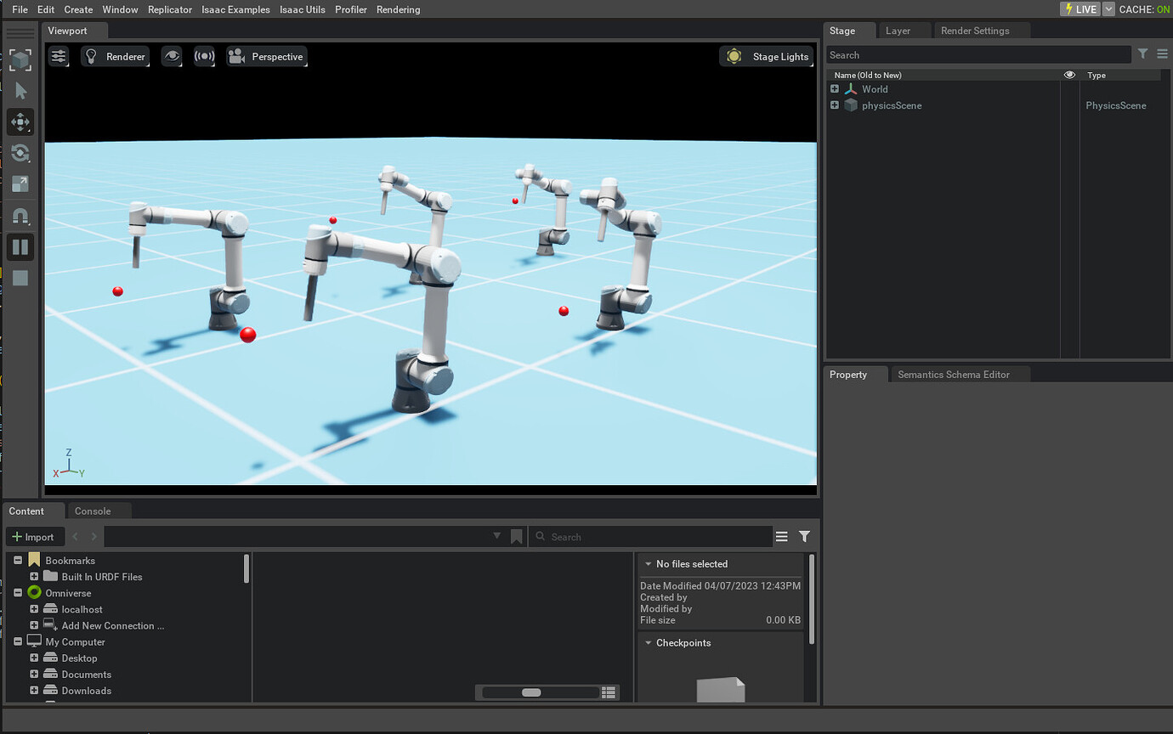Click the Import button

pos(34,536)
